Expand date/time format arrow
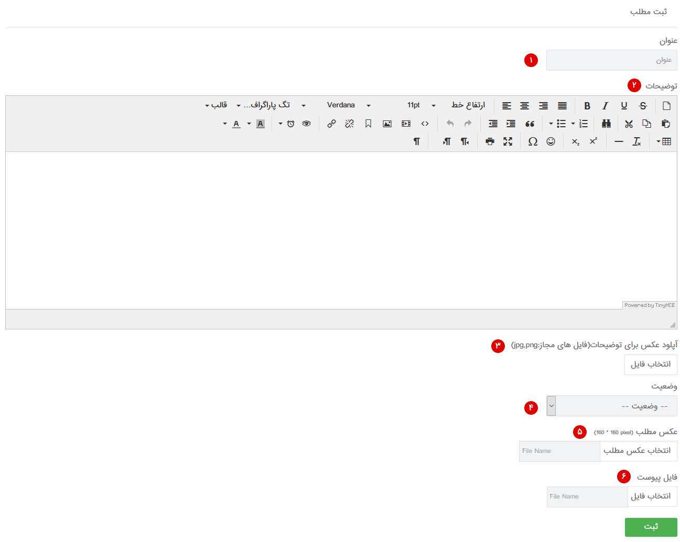 point(280,124)
